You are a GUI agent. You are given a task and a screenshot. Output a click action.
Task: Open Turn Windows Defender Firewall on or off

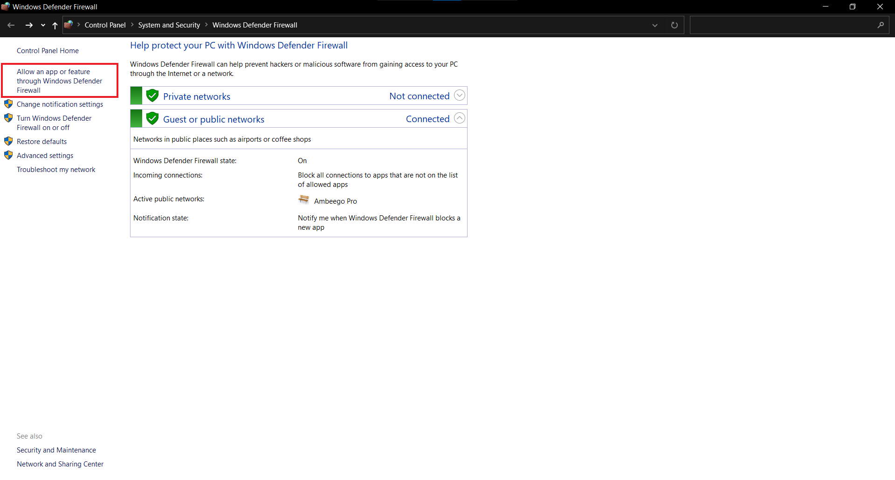click(x=54, y=123)
